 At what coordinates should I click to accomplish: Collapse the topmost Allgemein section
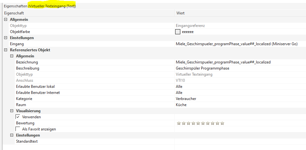pos(6,20)
